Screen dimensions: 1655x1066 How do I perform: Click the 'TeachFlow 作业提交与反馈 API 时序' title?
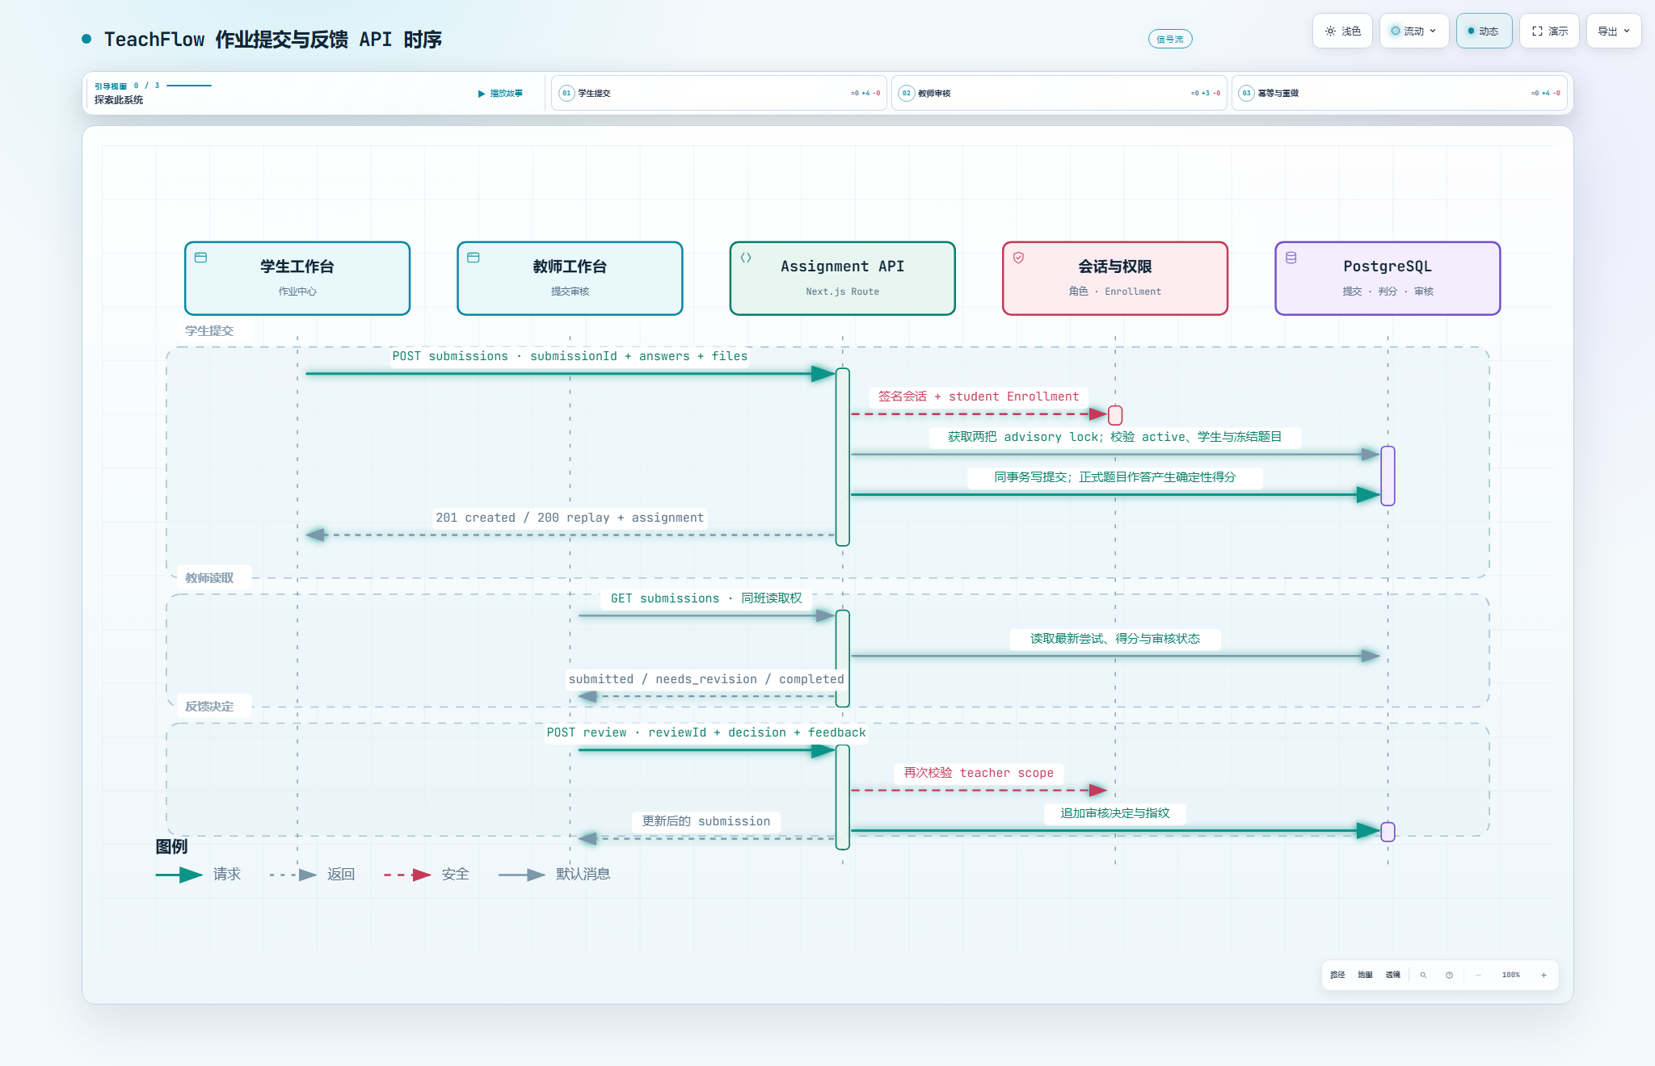click(273, 39)
